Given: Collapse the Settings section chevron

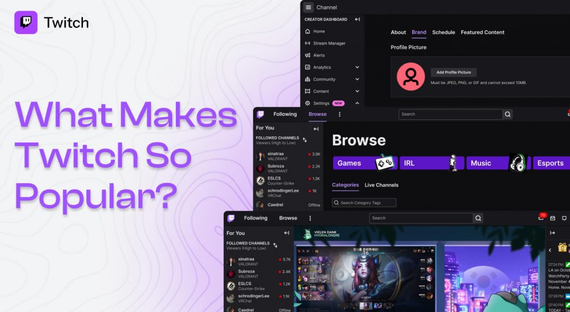Looking at the screenshot, I should tap(357, 103).
